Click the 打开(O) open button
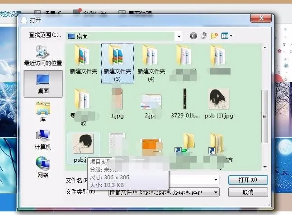292x215 pixels. click(x=248, y=180)
